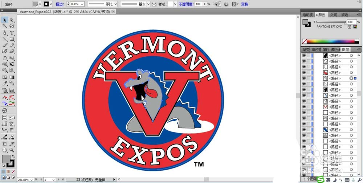The height and width of the screenshot is (183, 363).
Task: Select the Eraser tool
Action: [x=12, y=51]
